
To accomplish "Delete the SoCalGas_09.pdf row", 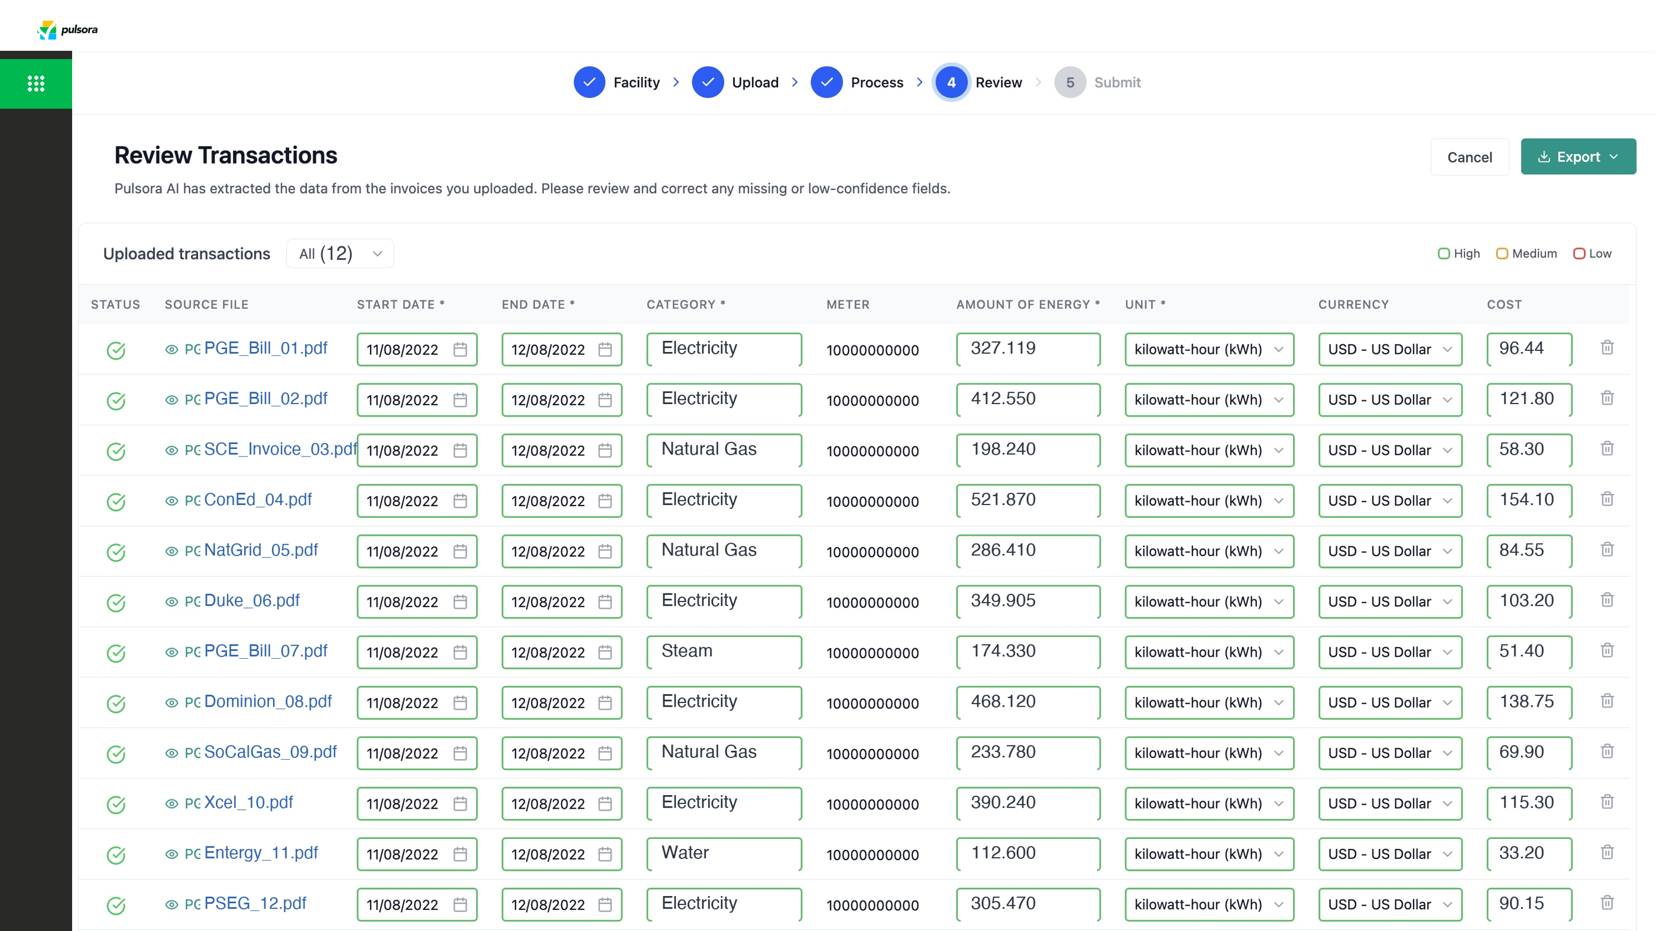I will coord(1606,751).
